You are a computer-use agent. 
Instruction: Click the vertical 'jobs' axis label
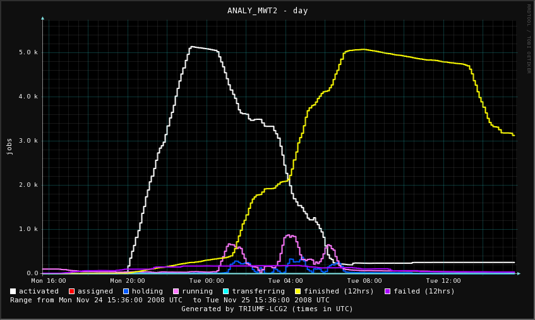[9, 146]
